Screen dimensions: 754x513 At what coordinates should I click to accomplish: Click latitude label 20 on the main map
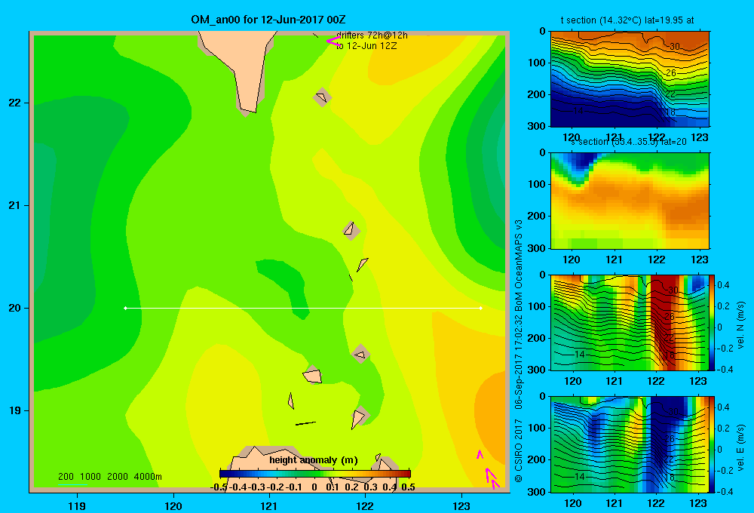coord(15,308)
